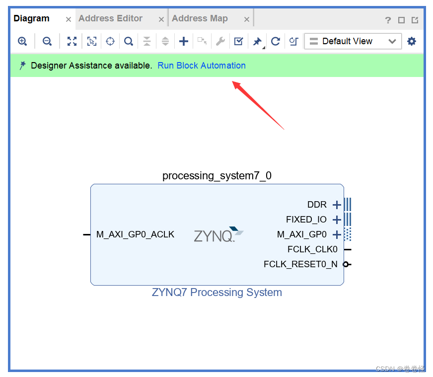Screen dimensions: 433x377
Task: Expand the M_AXI_GP0 interface pin
Action: coord(336,234)
